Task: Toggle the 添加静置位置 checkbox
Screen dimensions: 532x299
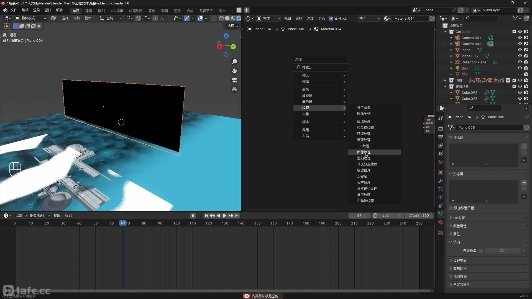Action: [x=451, y=208]
